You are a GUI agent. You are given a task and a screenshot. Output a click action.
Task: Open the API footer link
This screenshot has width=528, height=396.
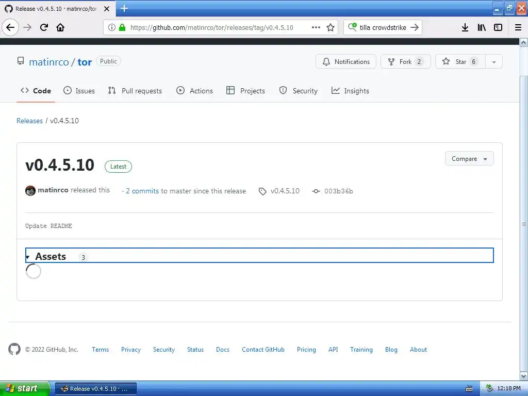tap(333, 350)
